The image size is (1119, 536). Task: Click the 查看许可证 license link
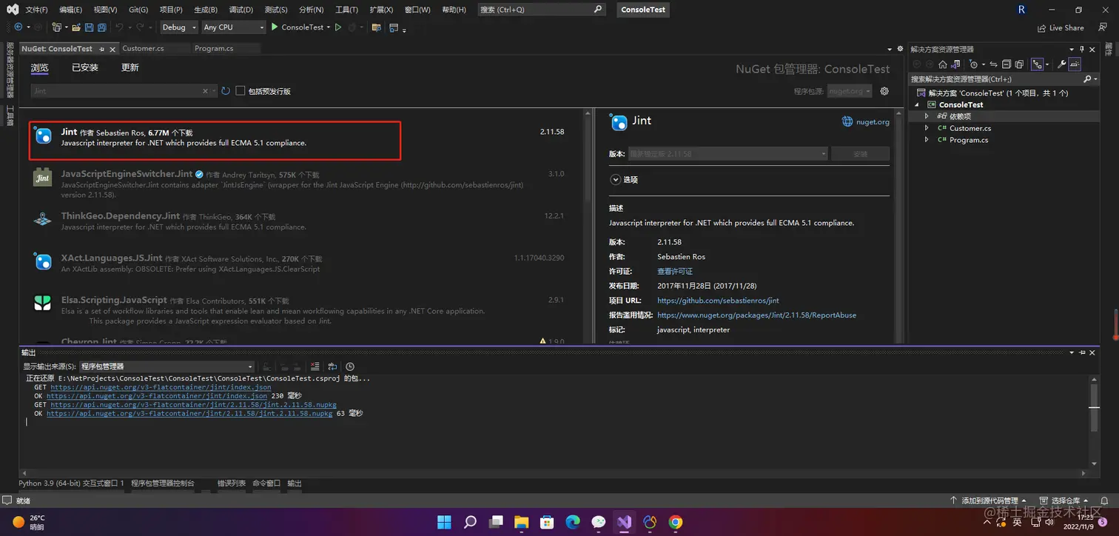tap(675, 272)
